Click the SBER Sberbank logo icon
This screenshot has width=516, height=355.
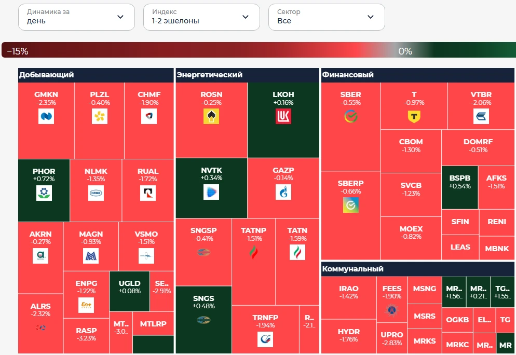[351, 116]
